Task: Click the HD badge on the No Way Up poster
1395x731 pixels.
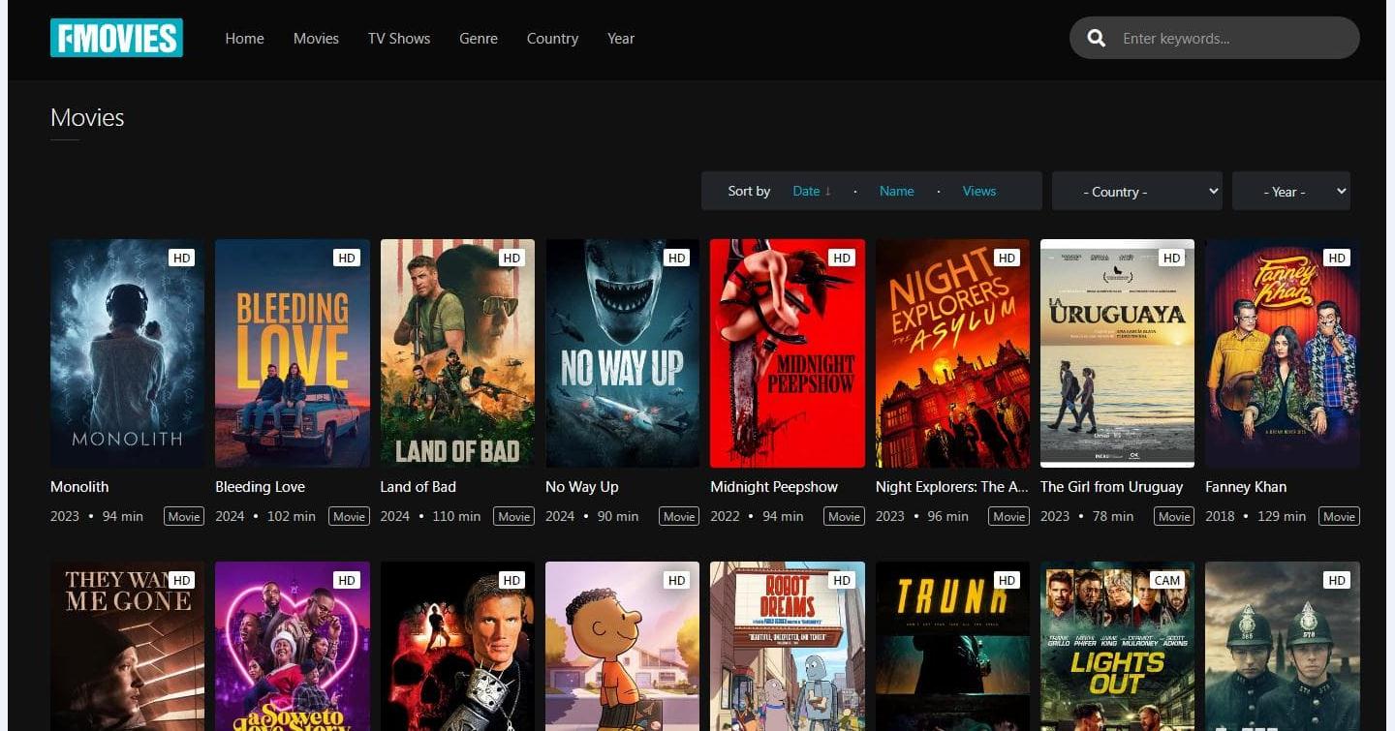Action: click(x=676, y=258)
